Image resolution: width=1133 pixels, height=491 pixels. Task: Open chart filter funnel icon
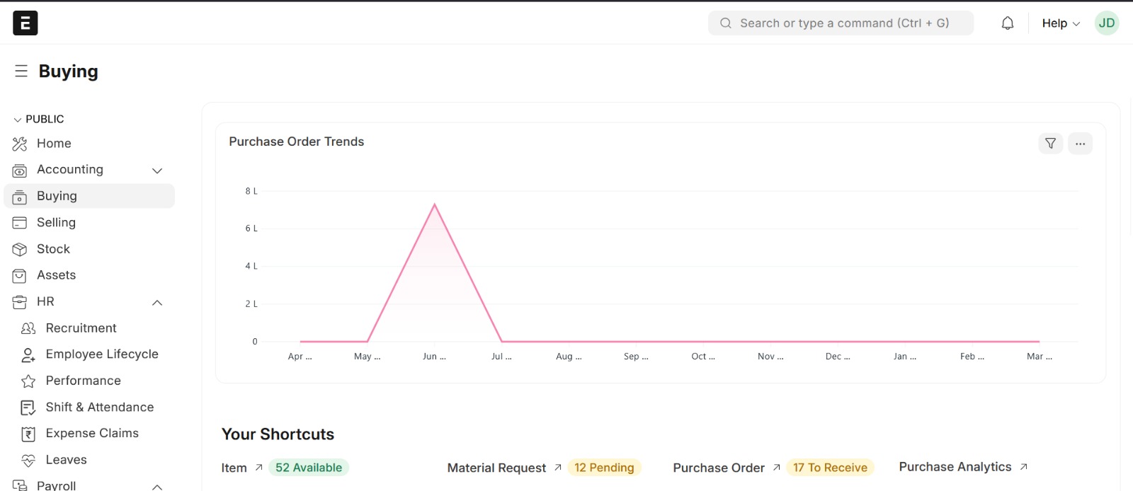coord(1050,144)
